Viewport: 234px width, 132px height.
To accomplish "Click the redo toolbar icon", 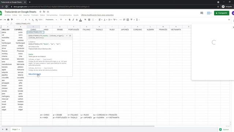I will [5, 20].
